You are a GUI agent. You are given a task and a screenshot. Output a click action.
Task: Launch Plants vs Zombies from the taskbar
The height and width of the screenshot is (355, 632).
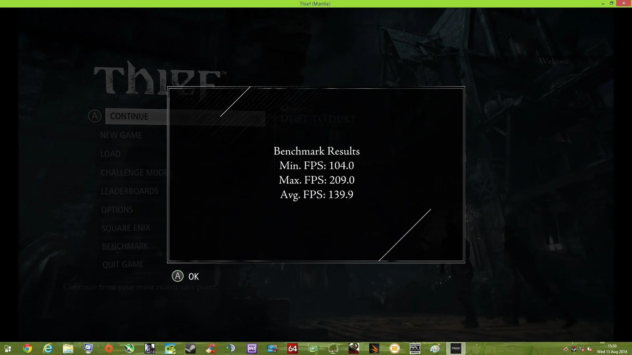[x=170, y=348]
